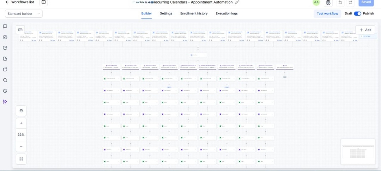Select the Wednesday Group Coaching branch
The width and height of the screenshot is (381, 171).
click(188, 66)
